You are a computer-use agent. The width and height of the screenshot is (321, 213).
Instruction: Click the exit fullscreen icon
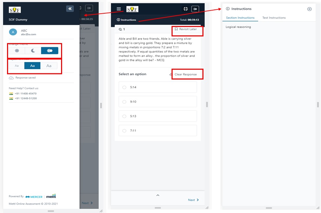click(186, 9)
